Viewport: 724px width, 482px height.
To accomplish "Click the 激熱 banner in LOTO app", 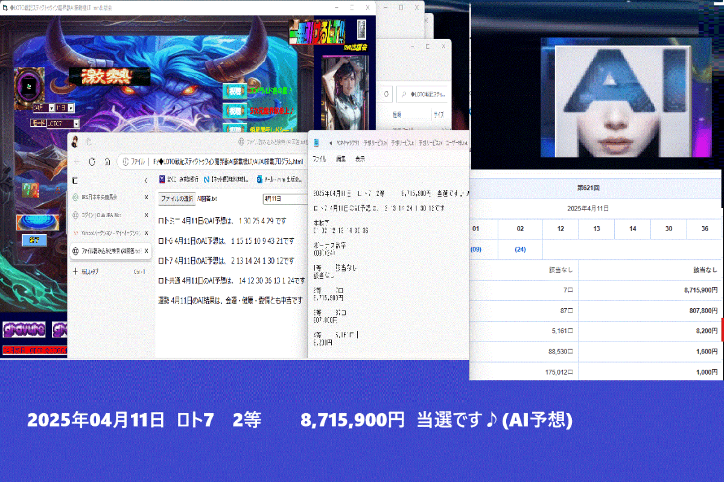I will click(x=109, y=77).
